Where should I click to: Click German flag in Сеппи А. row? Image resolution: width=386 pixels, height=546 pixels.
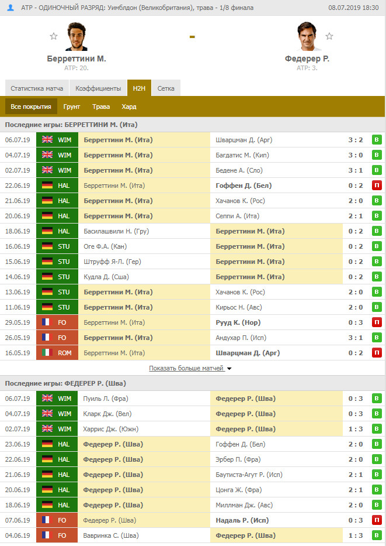click(47, 216)
